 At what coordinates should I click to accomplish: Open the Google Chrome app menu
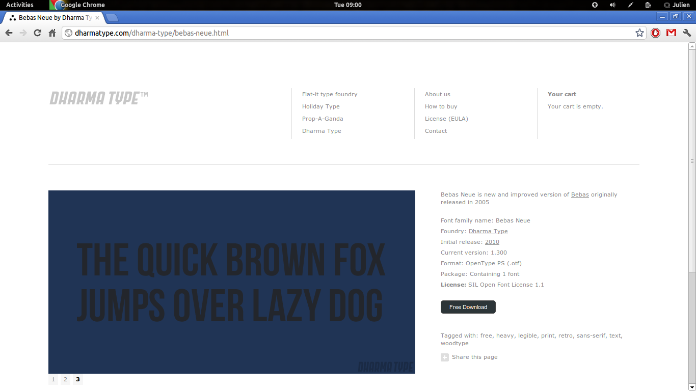click(x=77, y=5)
